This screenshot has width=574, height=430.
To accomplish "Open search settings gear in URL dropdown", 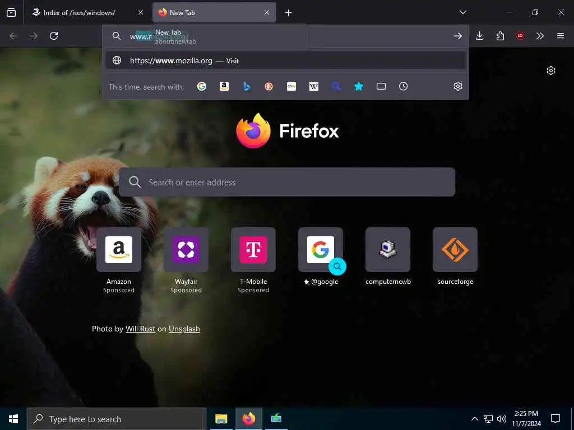I will 457,86.
